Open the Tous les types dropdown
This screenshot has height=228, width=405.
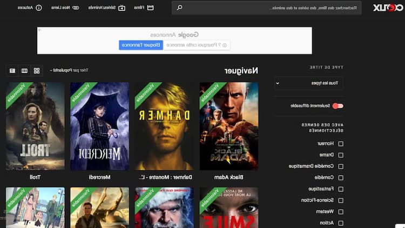click(309, 83)
